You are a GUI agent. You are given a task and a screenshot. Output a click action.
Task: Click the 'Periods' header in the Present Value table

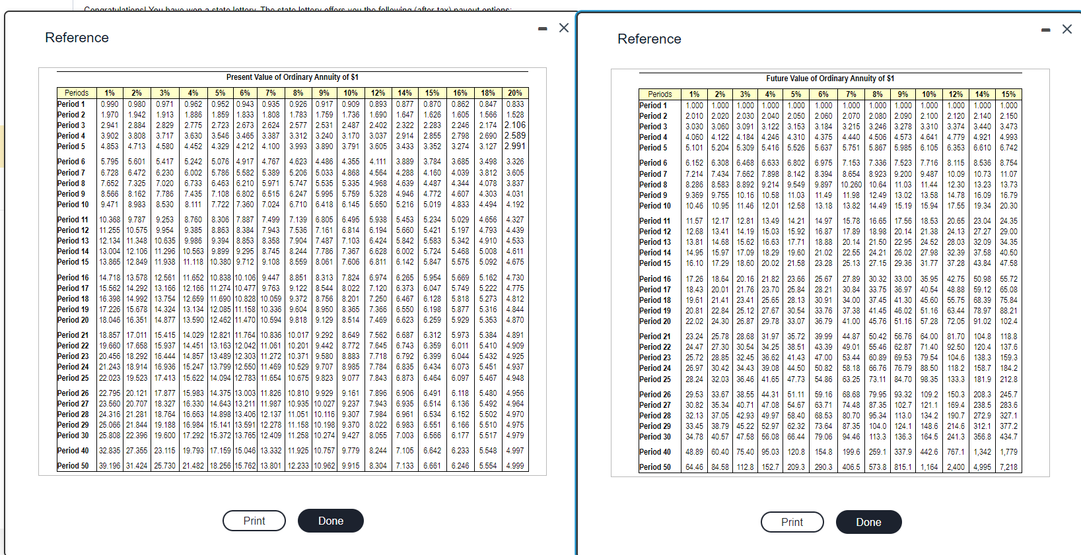coord(77,93)
